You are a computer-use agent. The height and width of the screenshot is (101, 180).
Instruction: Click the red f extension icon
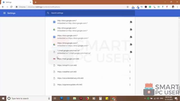pyautogui.click(x=167, y=7)
